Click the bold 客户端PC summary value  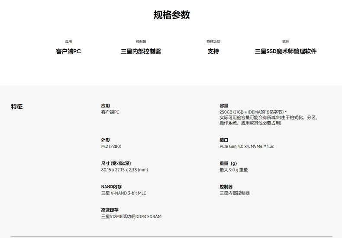pyautogui.click(x=68, y=51)
